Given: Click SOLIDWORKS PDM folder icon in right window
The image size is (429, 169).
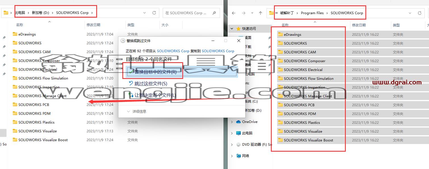Looking at the screenshot, I should coord(281,114).
